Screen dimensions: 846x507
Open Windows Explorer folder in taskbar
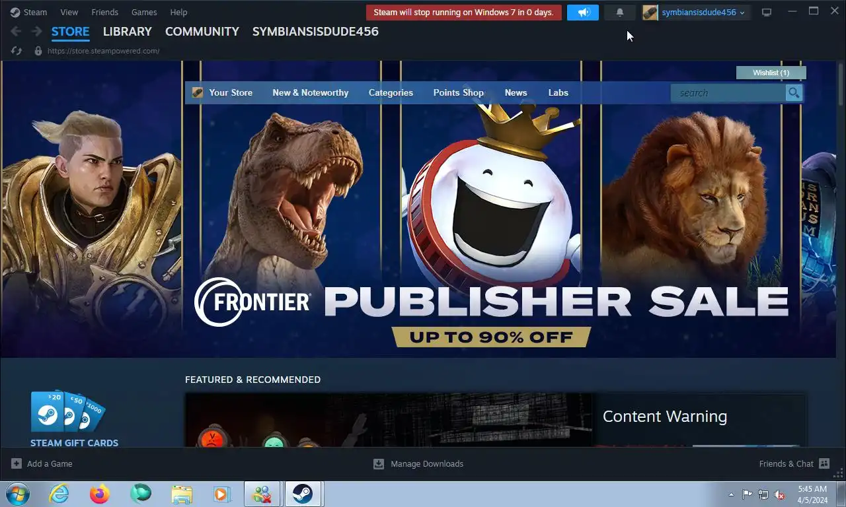pyautogui.click(x=182, y=494)
